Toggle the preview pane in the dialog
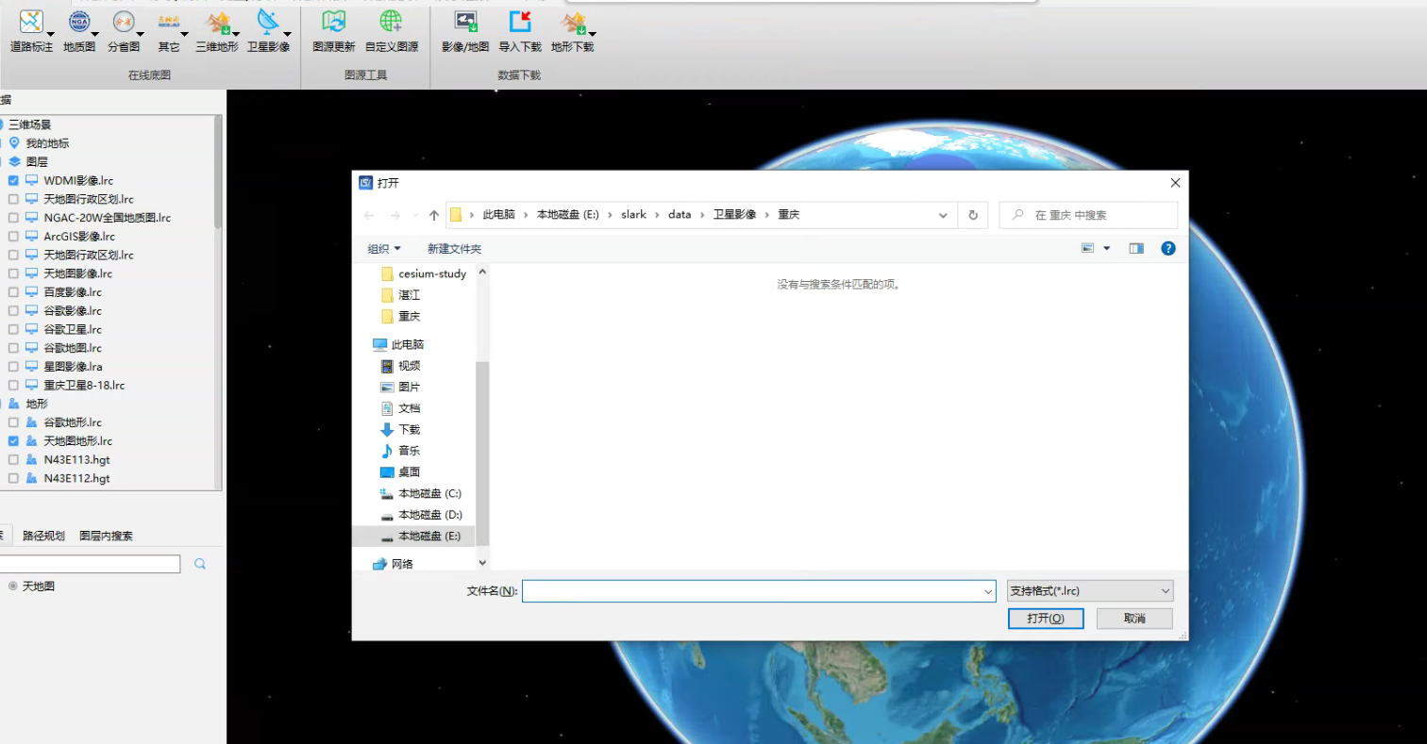 pos(1136,248)
